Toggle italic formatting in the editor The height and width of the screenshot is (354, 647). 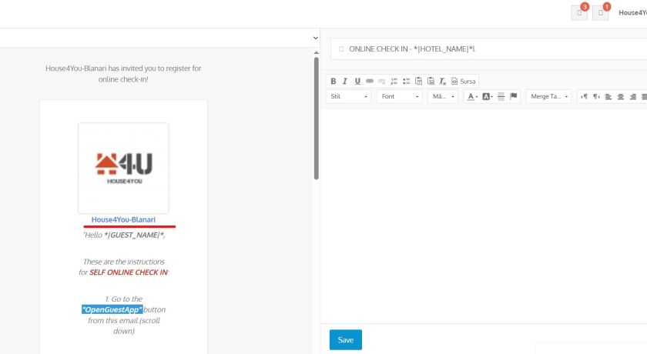click(x=345, y=81)
